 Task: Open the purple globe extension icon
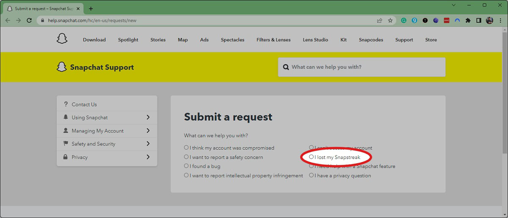coord(436,20)
